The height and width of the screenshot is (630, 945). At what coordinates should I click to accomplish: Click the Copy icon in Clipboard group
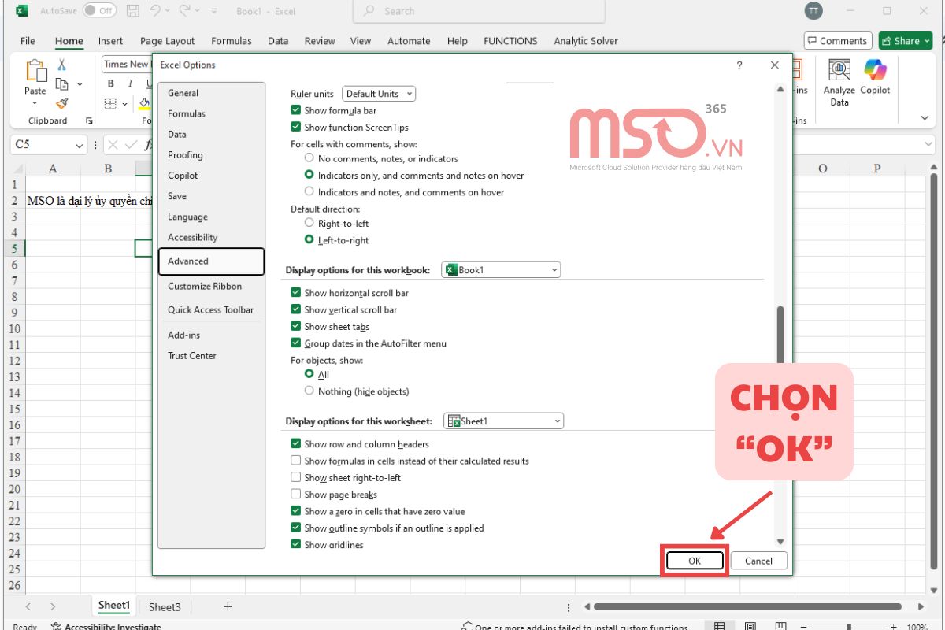pos(62,84)
